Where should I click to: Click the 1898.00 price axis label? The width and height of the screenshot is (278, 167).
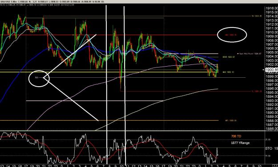click(272, 80)
